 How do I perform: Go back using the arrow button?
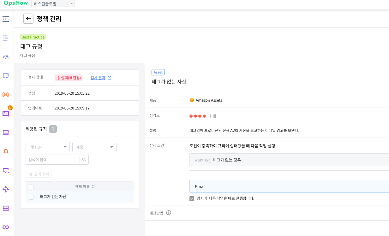28,19
